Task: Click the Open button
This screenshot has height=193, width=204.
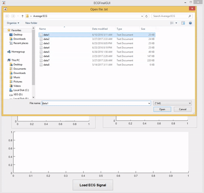Action: (162, 109)
